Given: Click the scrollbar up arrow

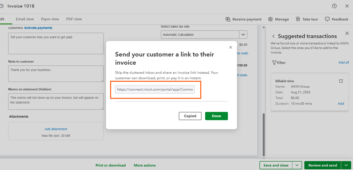Looking at the screenshot, I should click(264, 27).
